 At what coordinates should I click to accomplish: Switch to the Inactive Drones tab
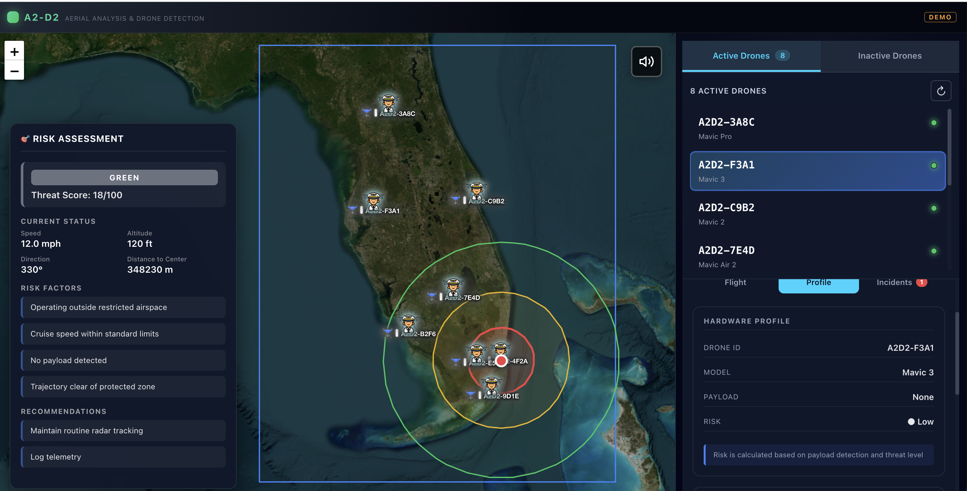tap(889, 56)
